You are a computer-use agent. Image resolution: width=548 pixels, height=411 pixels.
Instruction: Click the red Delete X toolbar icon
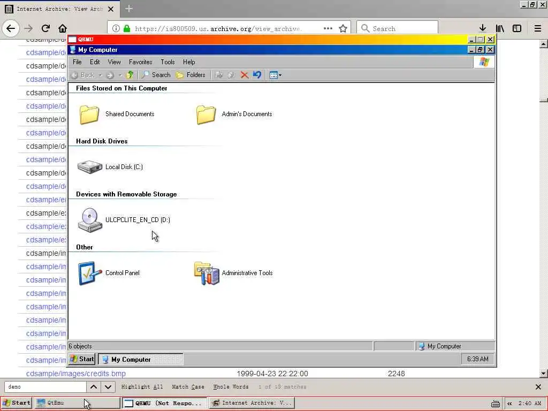pos(244,75)
